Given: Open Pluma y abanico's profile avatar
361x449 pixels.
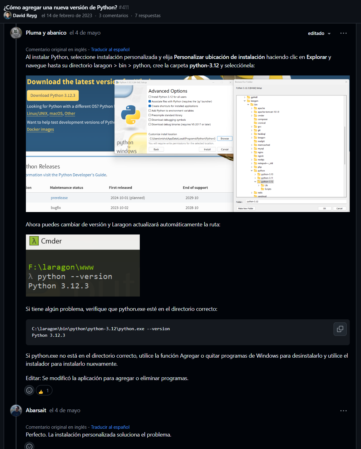Looking at the screenshot, I should click(x=16, y=33).
